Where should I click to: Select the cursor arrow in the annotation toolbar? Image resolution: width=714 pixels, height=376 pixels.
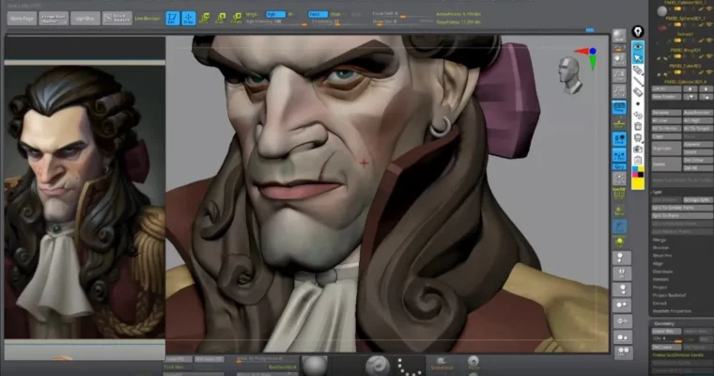coord(638,58)
